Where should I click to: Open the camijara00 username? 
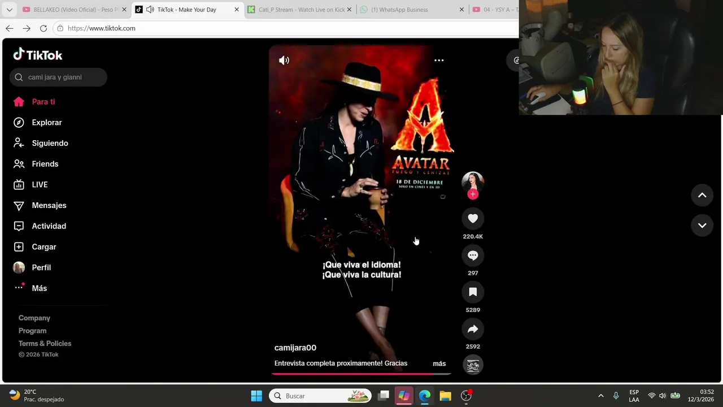pos(295,348)
